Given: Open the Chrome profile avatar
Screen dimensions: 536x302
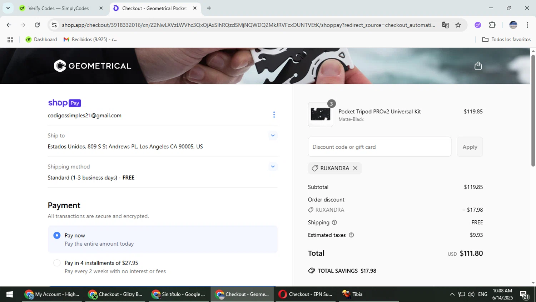Looking at the screenshot, I should pyautogui.click(x=513, y=25).
